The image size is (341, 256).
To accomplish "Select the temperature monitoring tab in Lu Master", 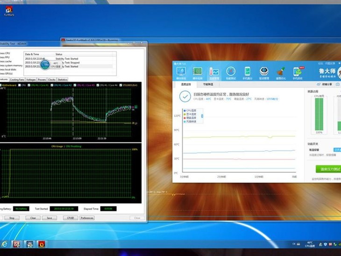I will [186, 84].
